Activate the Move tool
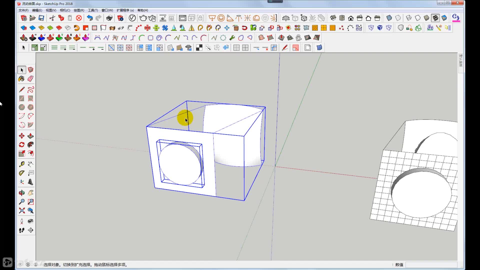Image resolution: width=480 pixels, height=270 pixels. (22, 136)
